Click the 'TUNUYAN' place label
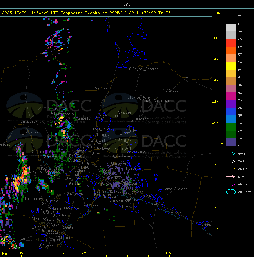The width and height of the screenshot is (254, 257). 65,238
